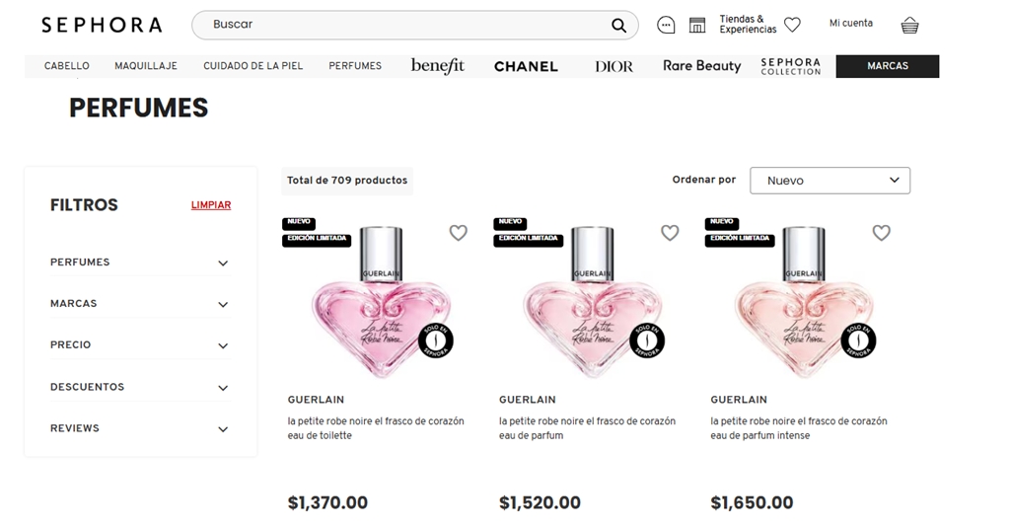The image size is (1010, 527).
Task: Open the Dior brand logo
Action: 614,66
